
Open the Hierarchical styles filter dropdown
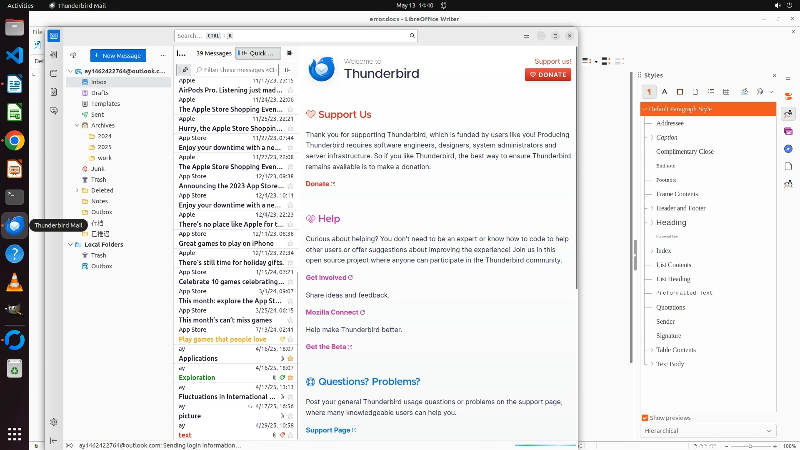pyautogui.click(x=708, y=431)
